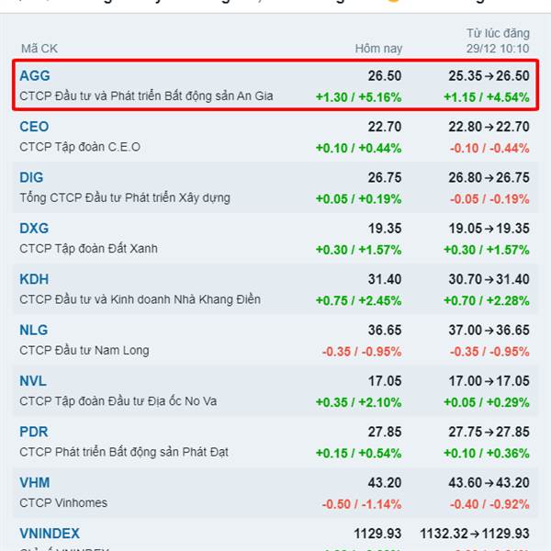Click the 'Hôm nay' column header
Viewport: 551px width, 551px height.
coord(378,49)
